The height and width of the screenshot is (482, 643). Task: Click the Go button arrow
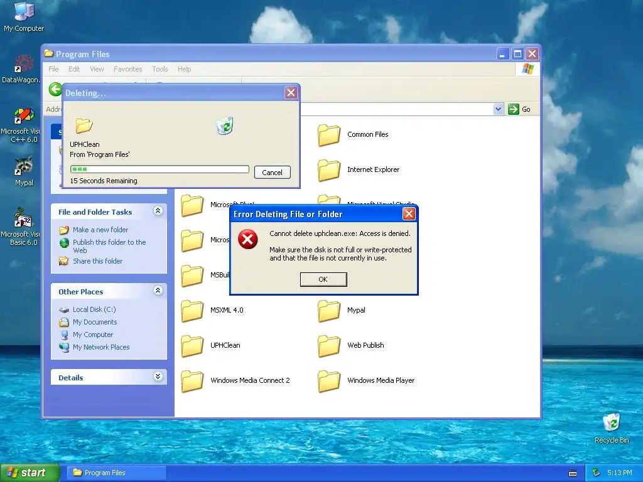click(x=514, y=109)
